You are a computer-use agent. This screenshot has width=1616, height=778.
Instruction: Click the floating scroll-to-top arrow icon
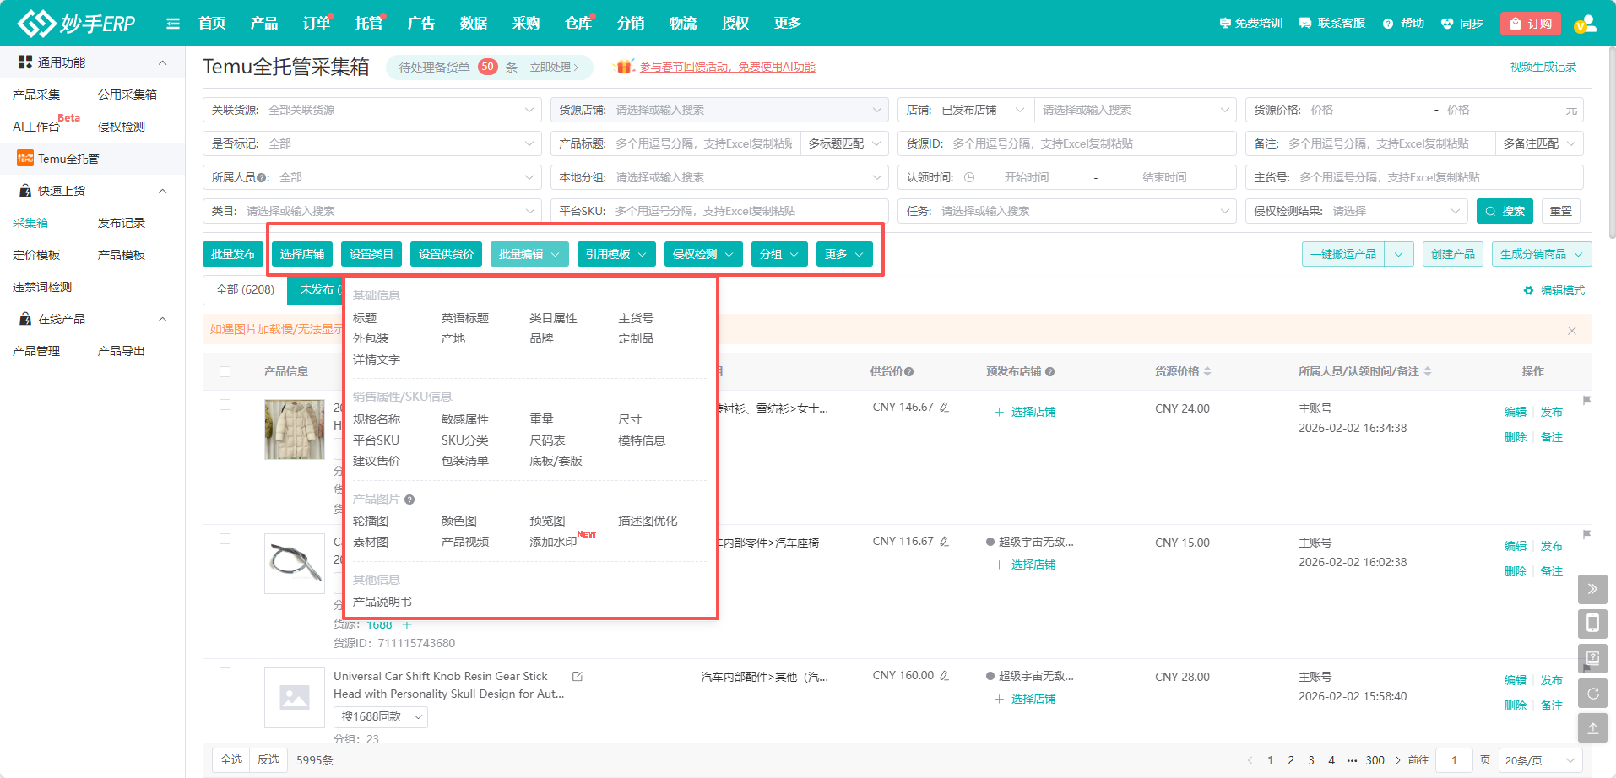(1592, 728)
